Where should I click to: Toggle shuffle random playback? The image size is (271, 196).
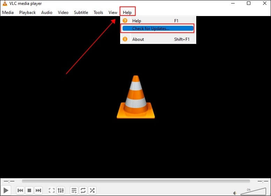tap(92, 190)
